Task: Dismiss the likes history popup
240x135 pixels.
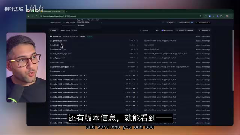Action: point(81,25)
